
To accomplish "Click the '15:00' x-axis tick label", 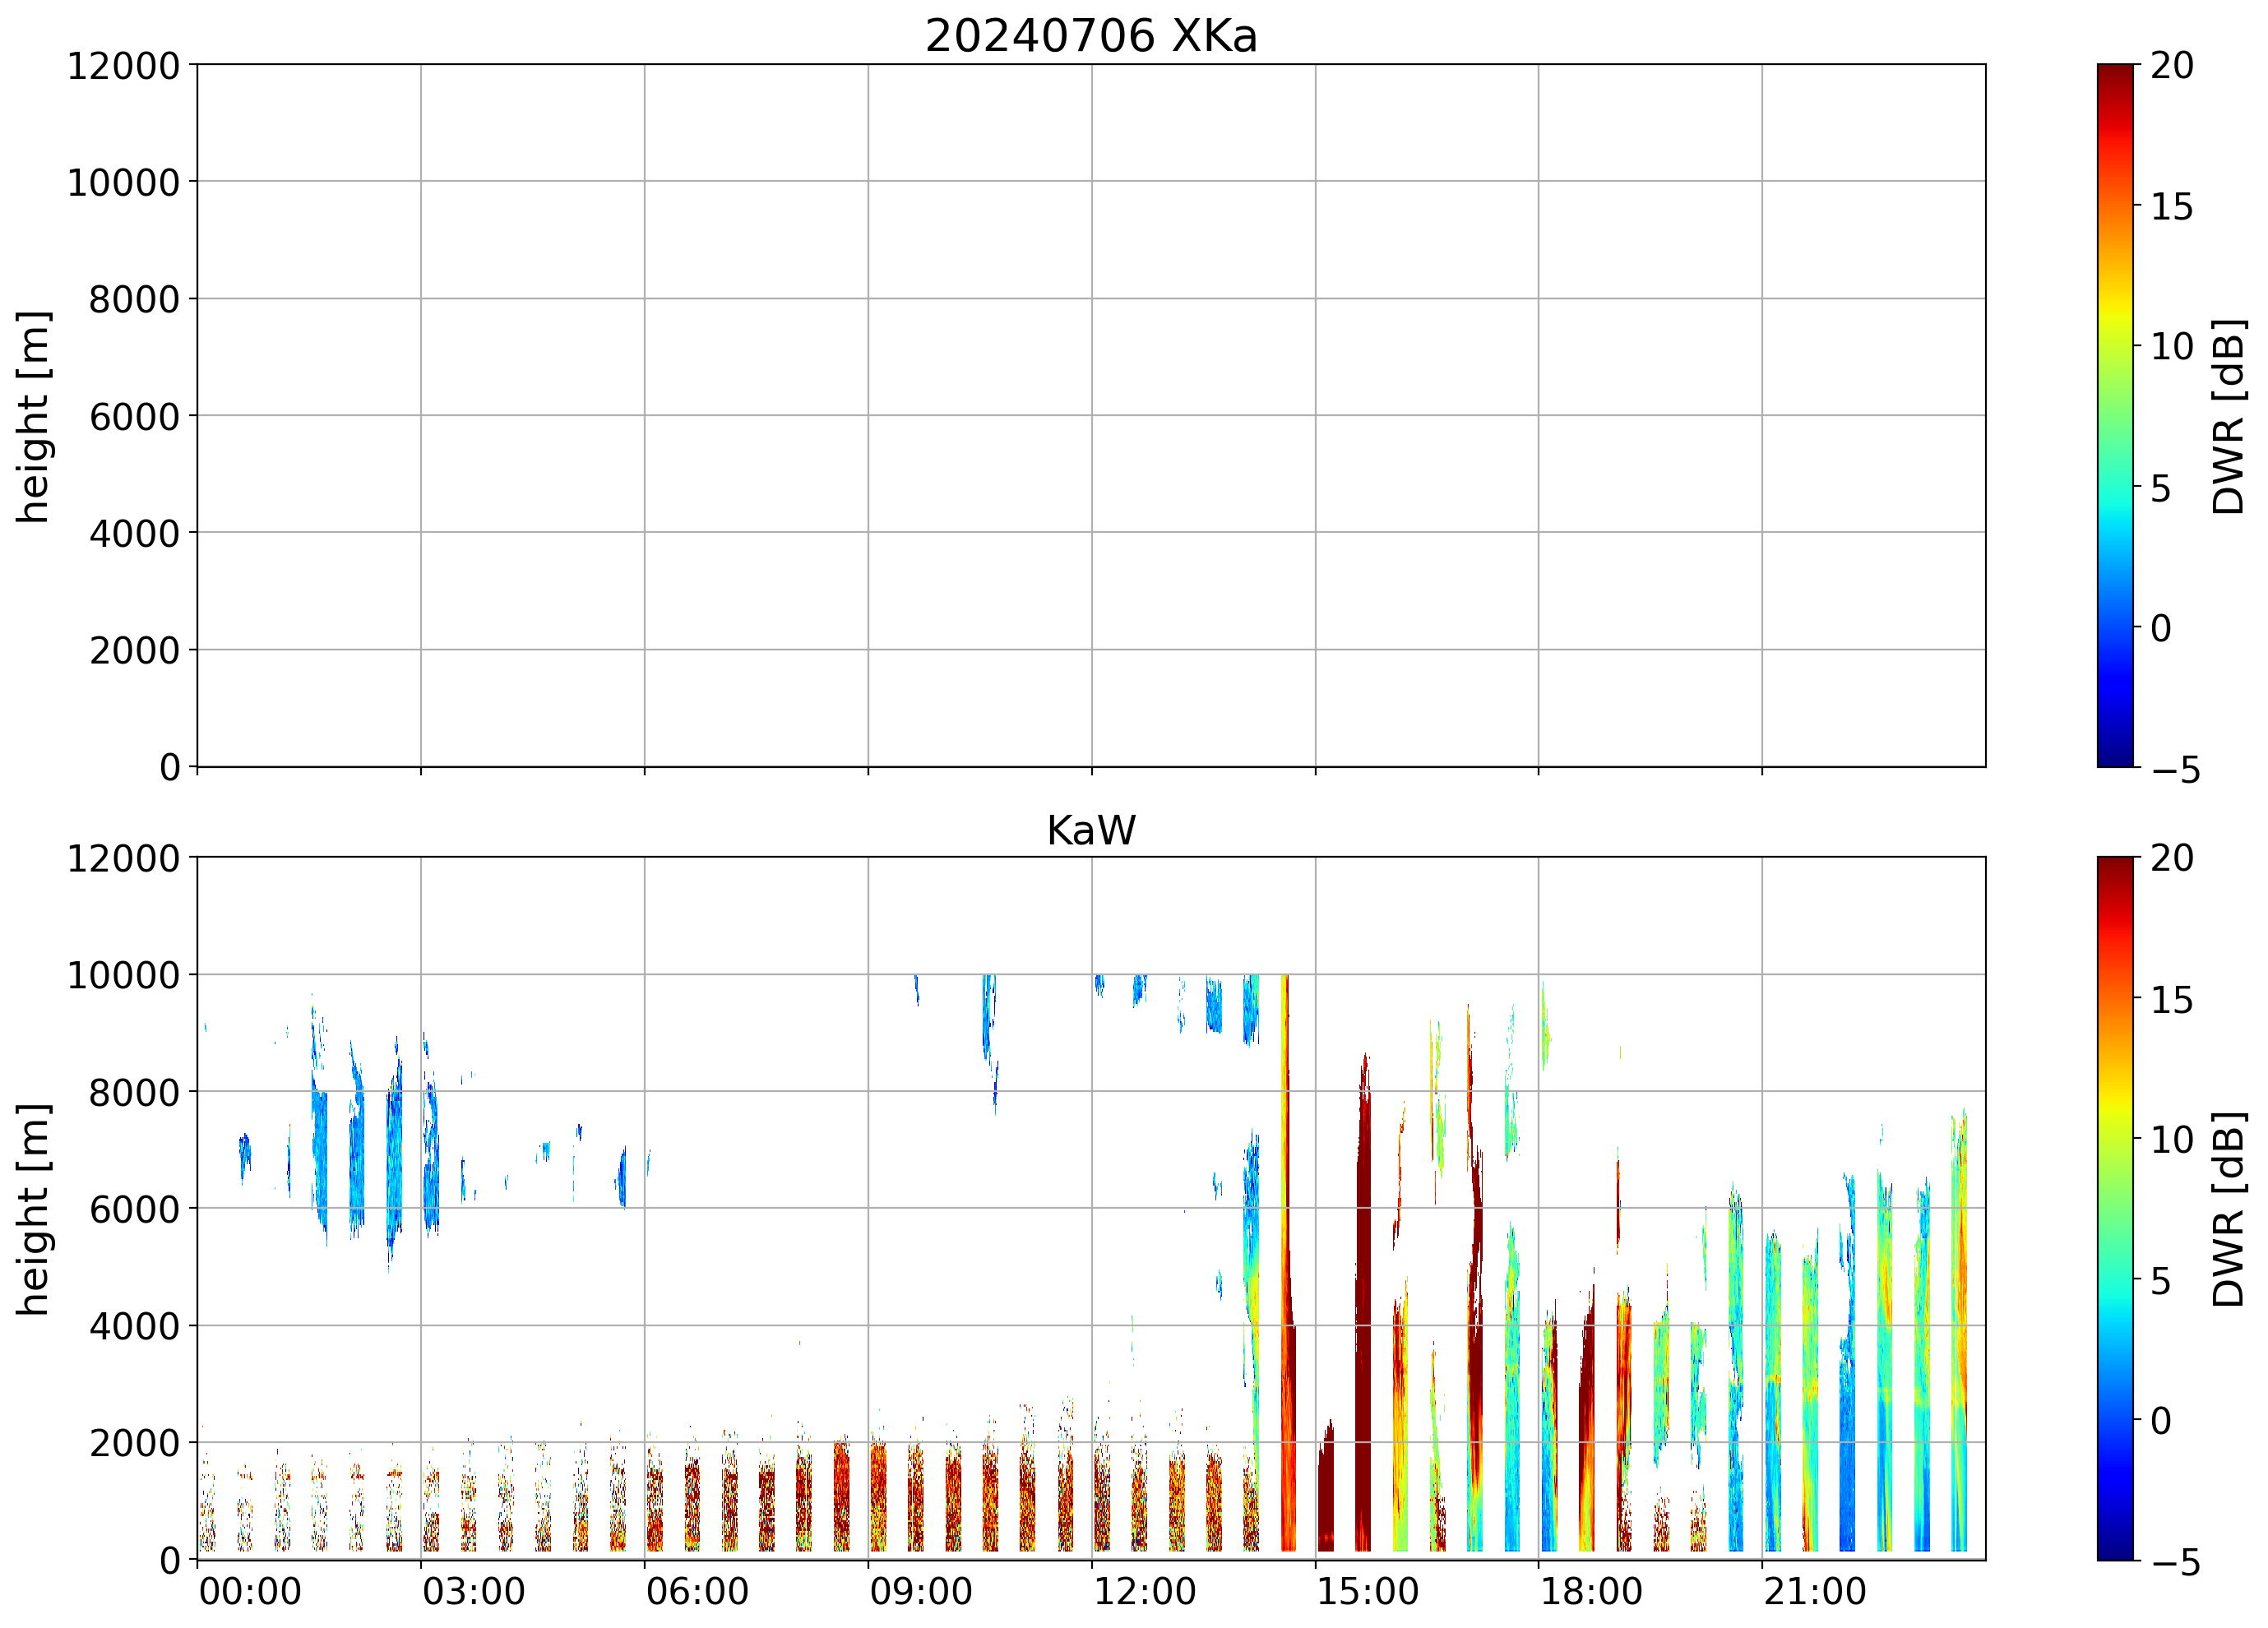I will [x=1367, y=1591].
